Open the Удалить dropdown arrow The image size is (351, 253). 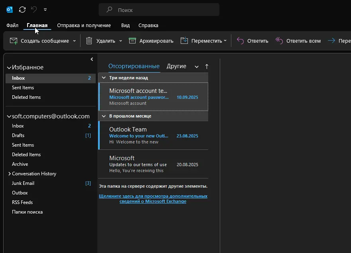pos(120,41)
